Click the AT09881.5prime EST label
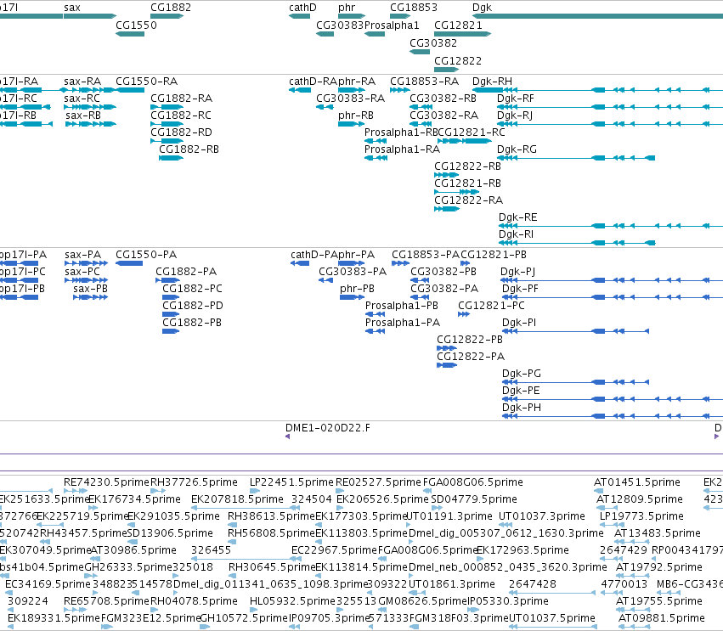This screenshot has width=723, height=631. coord(662,618)
